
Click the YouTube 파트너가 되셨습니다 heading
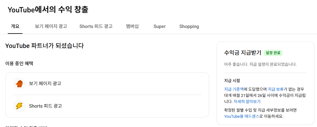45,46
